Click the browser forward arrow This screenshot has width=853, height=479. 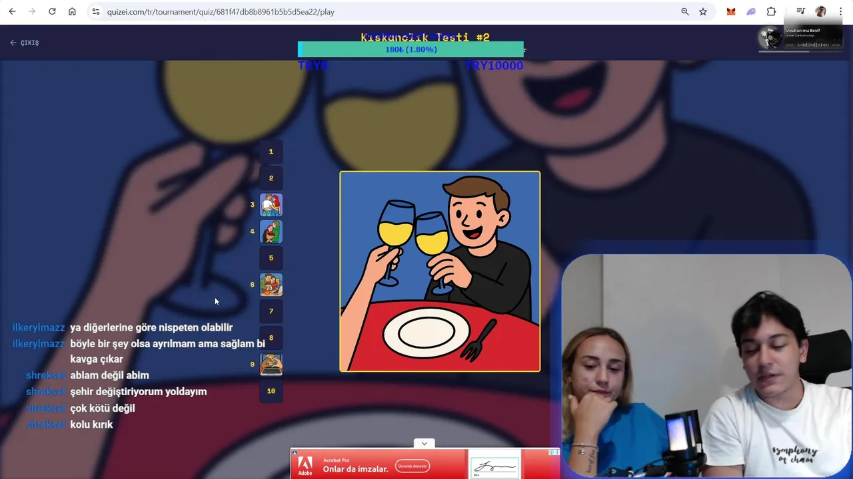pos(32,11)
